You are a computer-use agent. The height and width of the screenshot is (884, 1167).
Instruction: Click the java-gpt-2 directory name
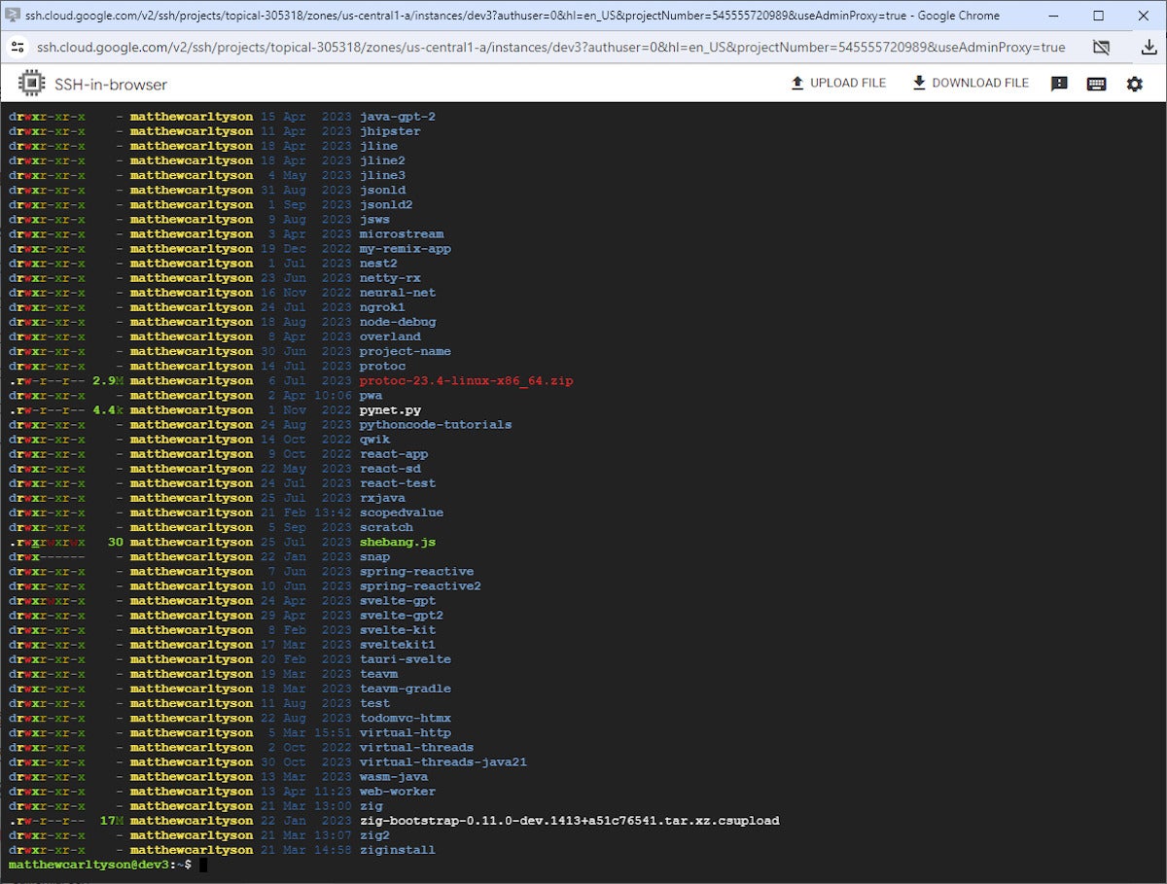[397, 117]
